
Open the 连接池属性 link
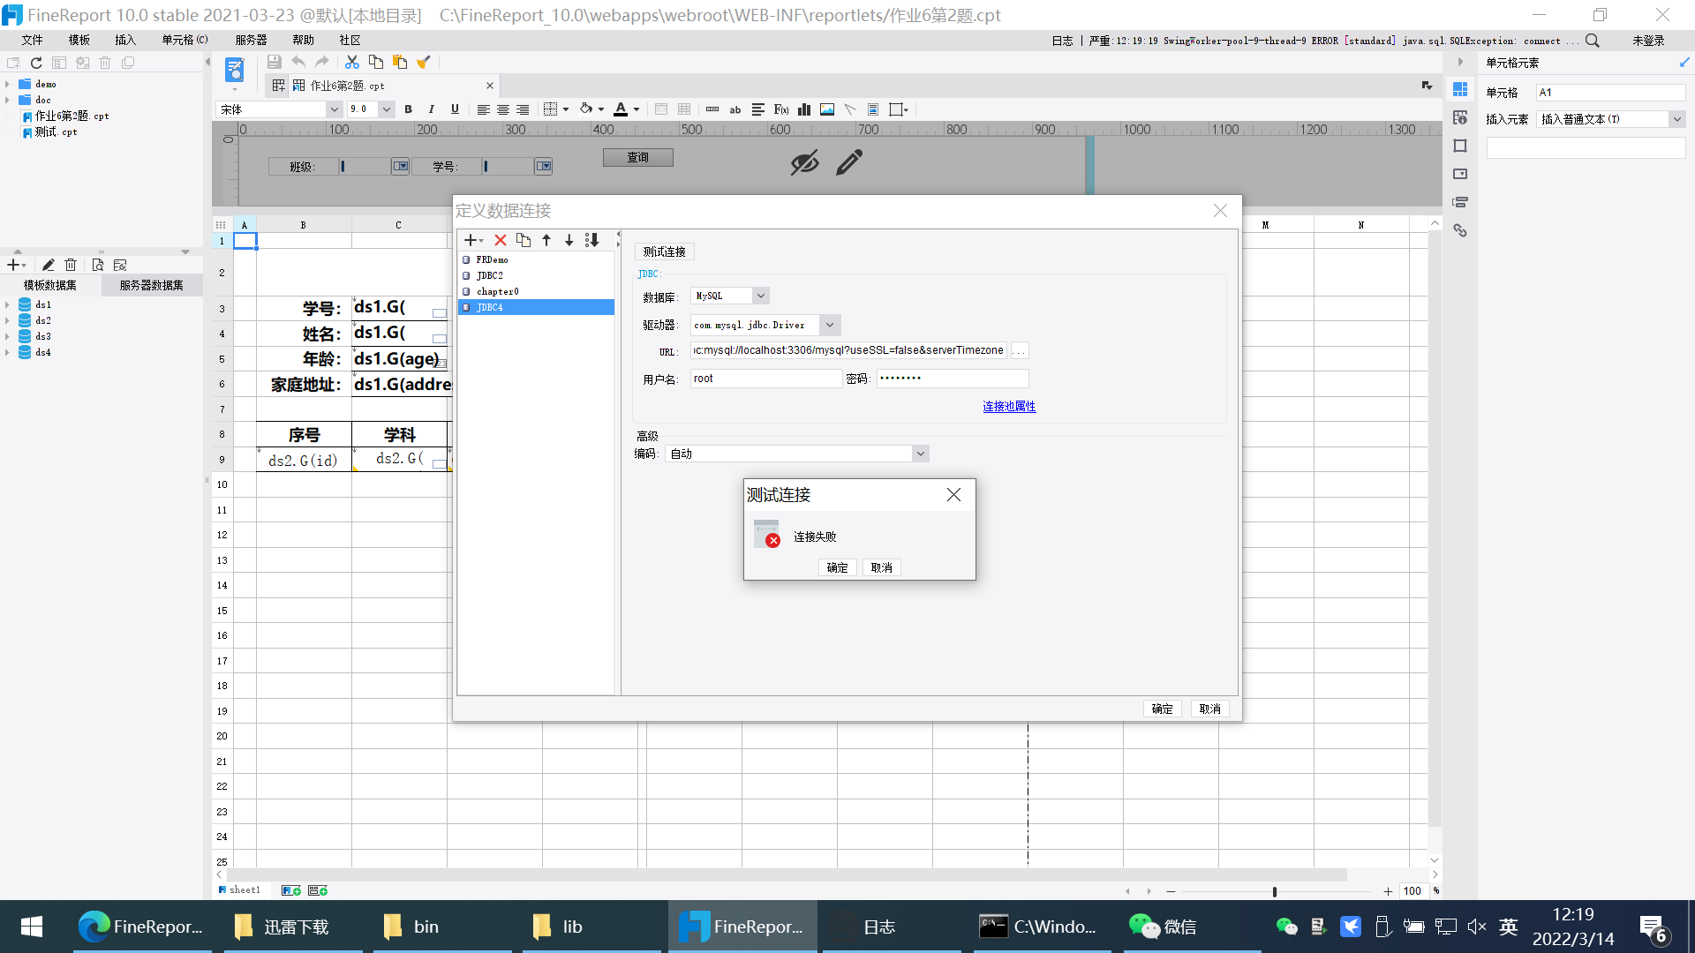(1009, 406)
